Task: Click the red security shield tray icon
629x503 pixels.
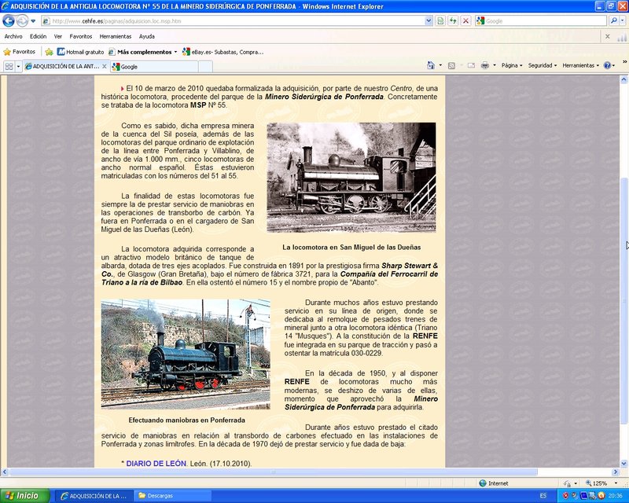Action: point(565,496)
